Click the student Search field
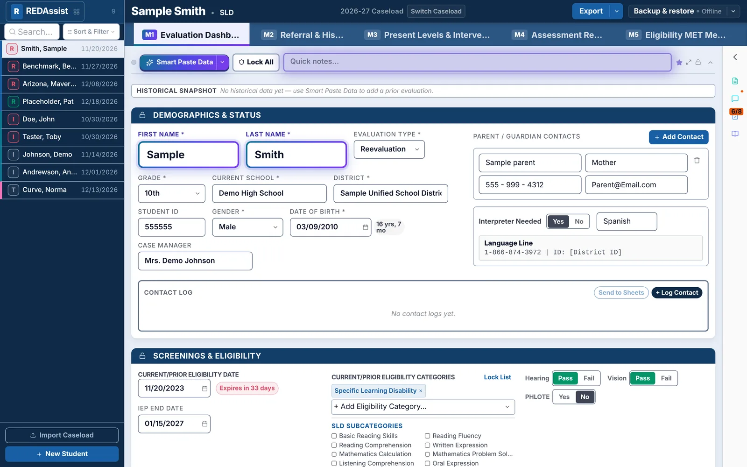747x467 pixels. click(x=32, y=32)
